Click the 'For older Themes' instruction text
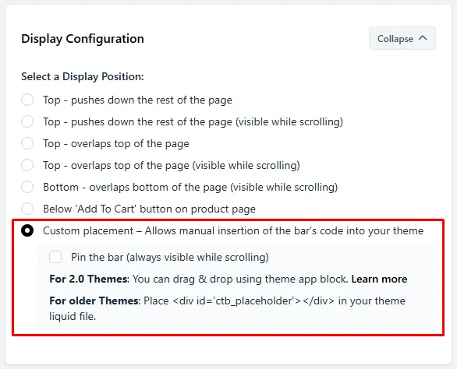 [228, 308]
